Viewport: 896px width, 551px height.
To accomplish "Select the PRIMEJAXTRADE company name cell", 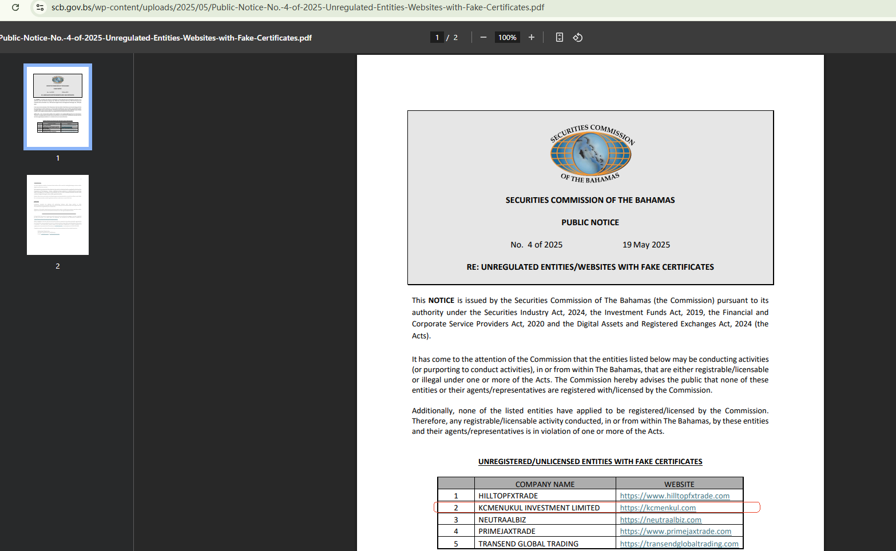I will [x=545, y=531].
